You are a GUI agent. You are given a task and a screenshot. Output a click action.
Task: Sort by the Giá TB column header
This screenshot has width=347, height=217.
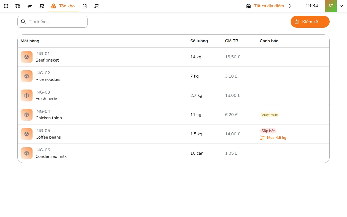232,41
